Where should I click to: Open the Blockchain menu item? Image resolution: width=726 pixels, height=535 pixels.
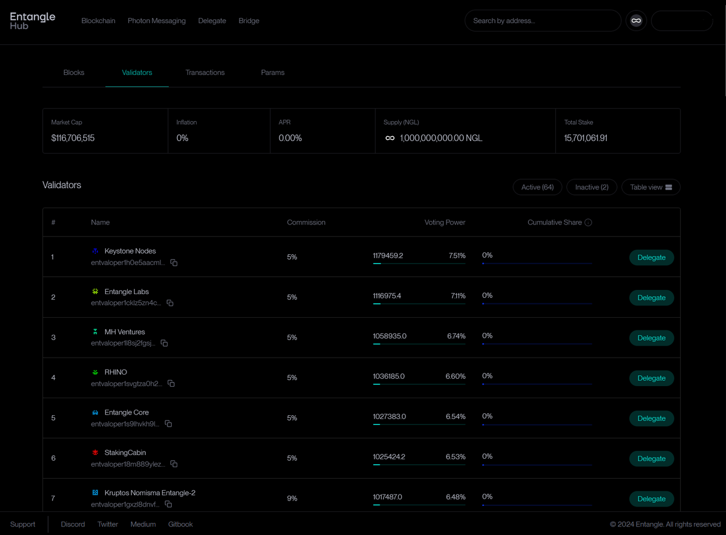[98, 21]
